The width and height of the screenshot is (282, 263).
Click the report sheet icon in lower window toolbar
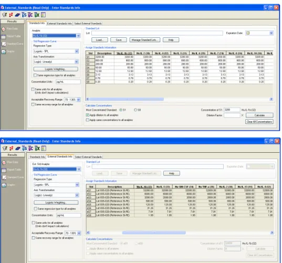point(44,149)
